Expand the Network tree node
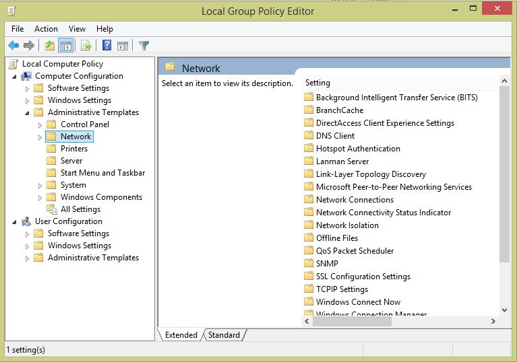 40,137
